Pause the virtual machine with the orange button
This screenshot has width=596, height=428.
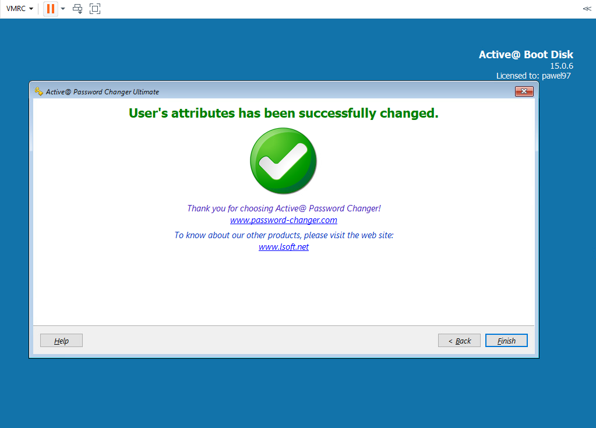coord(51,9)
